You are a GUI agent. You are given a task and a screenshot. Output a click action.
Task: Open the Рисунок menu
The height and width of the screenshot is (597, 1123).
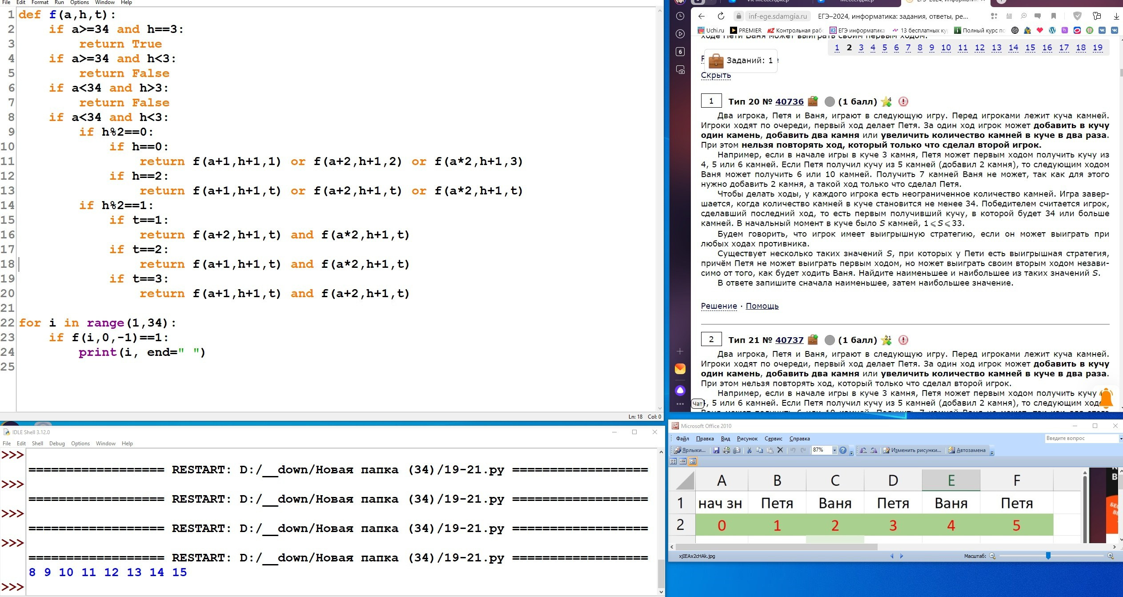pyautogui.click(x=747, y=439)
